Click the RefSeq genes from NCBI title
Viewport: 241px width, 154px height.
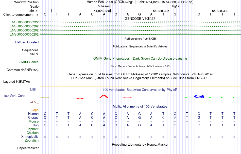140,39
